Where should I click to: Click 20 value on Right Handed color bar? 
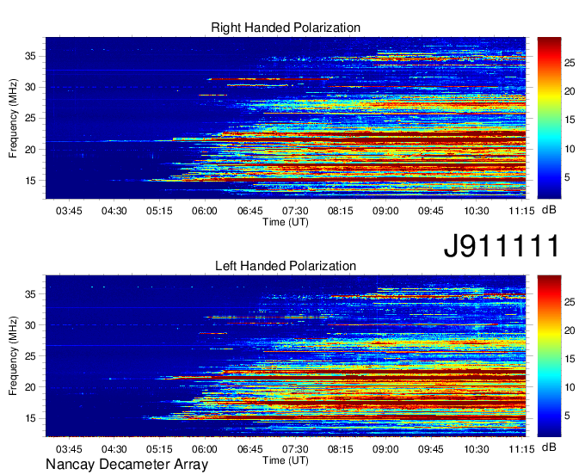pyautogui.click(x=570, y=92)
